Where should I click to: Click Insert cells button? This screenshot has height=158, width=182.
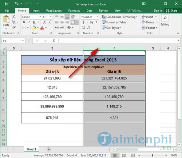point(149,17)
